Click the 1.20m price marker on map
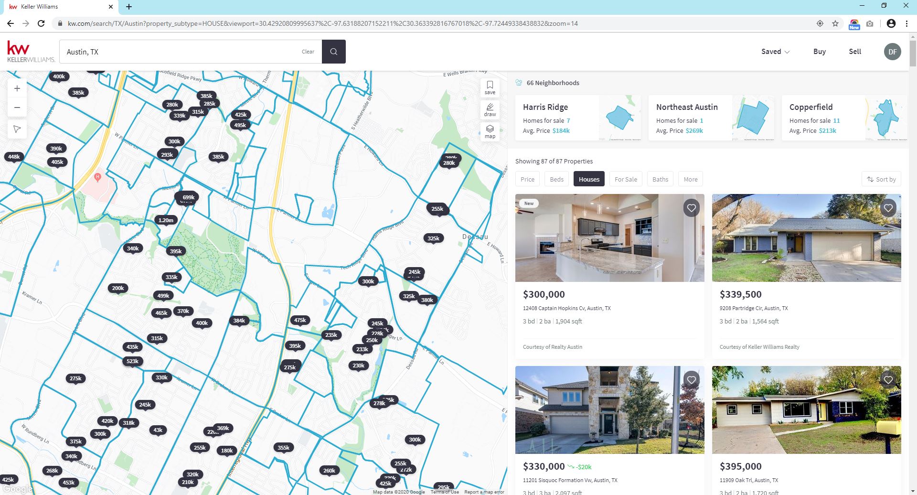This screenshot has height=495, width=917. coord(166,220)
